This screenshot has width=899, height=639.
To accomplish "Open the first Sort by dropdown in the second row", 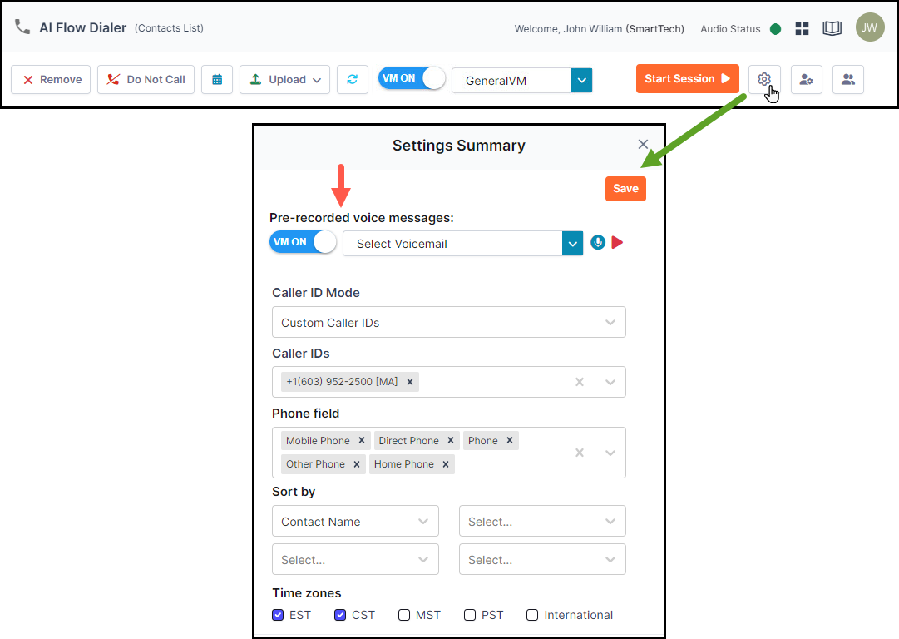I will [355, 559].
